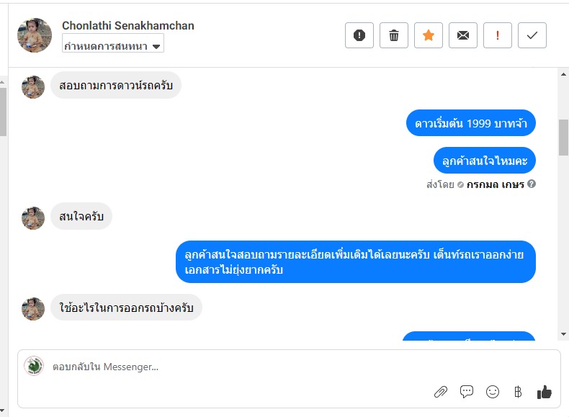Type in the Messenger reply field

[x=238, y=367]
